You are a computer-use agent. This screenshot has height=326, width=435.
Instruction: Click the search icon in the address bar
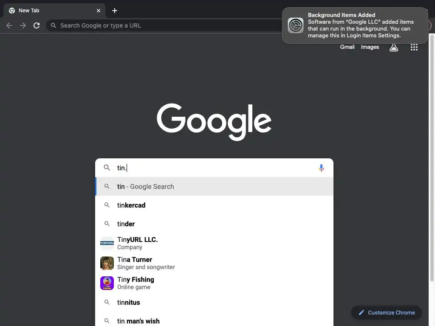click(53, 25)
